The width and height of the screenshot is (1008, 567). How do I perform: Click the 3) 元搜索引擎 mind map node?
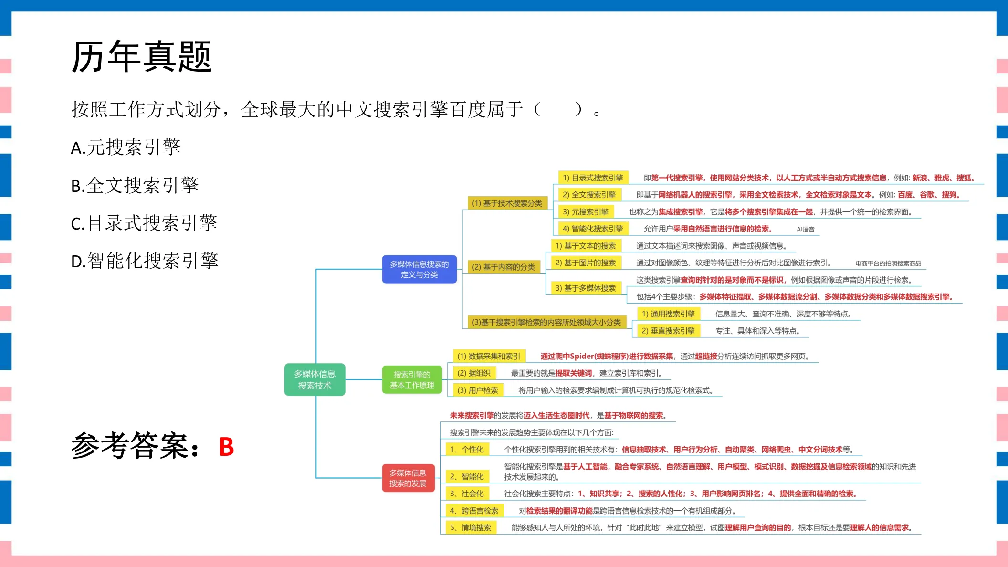[586, 211]
